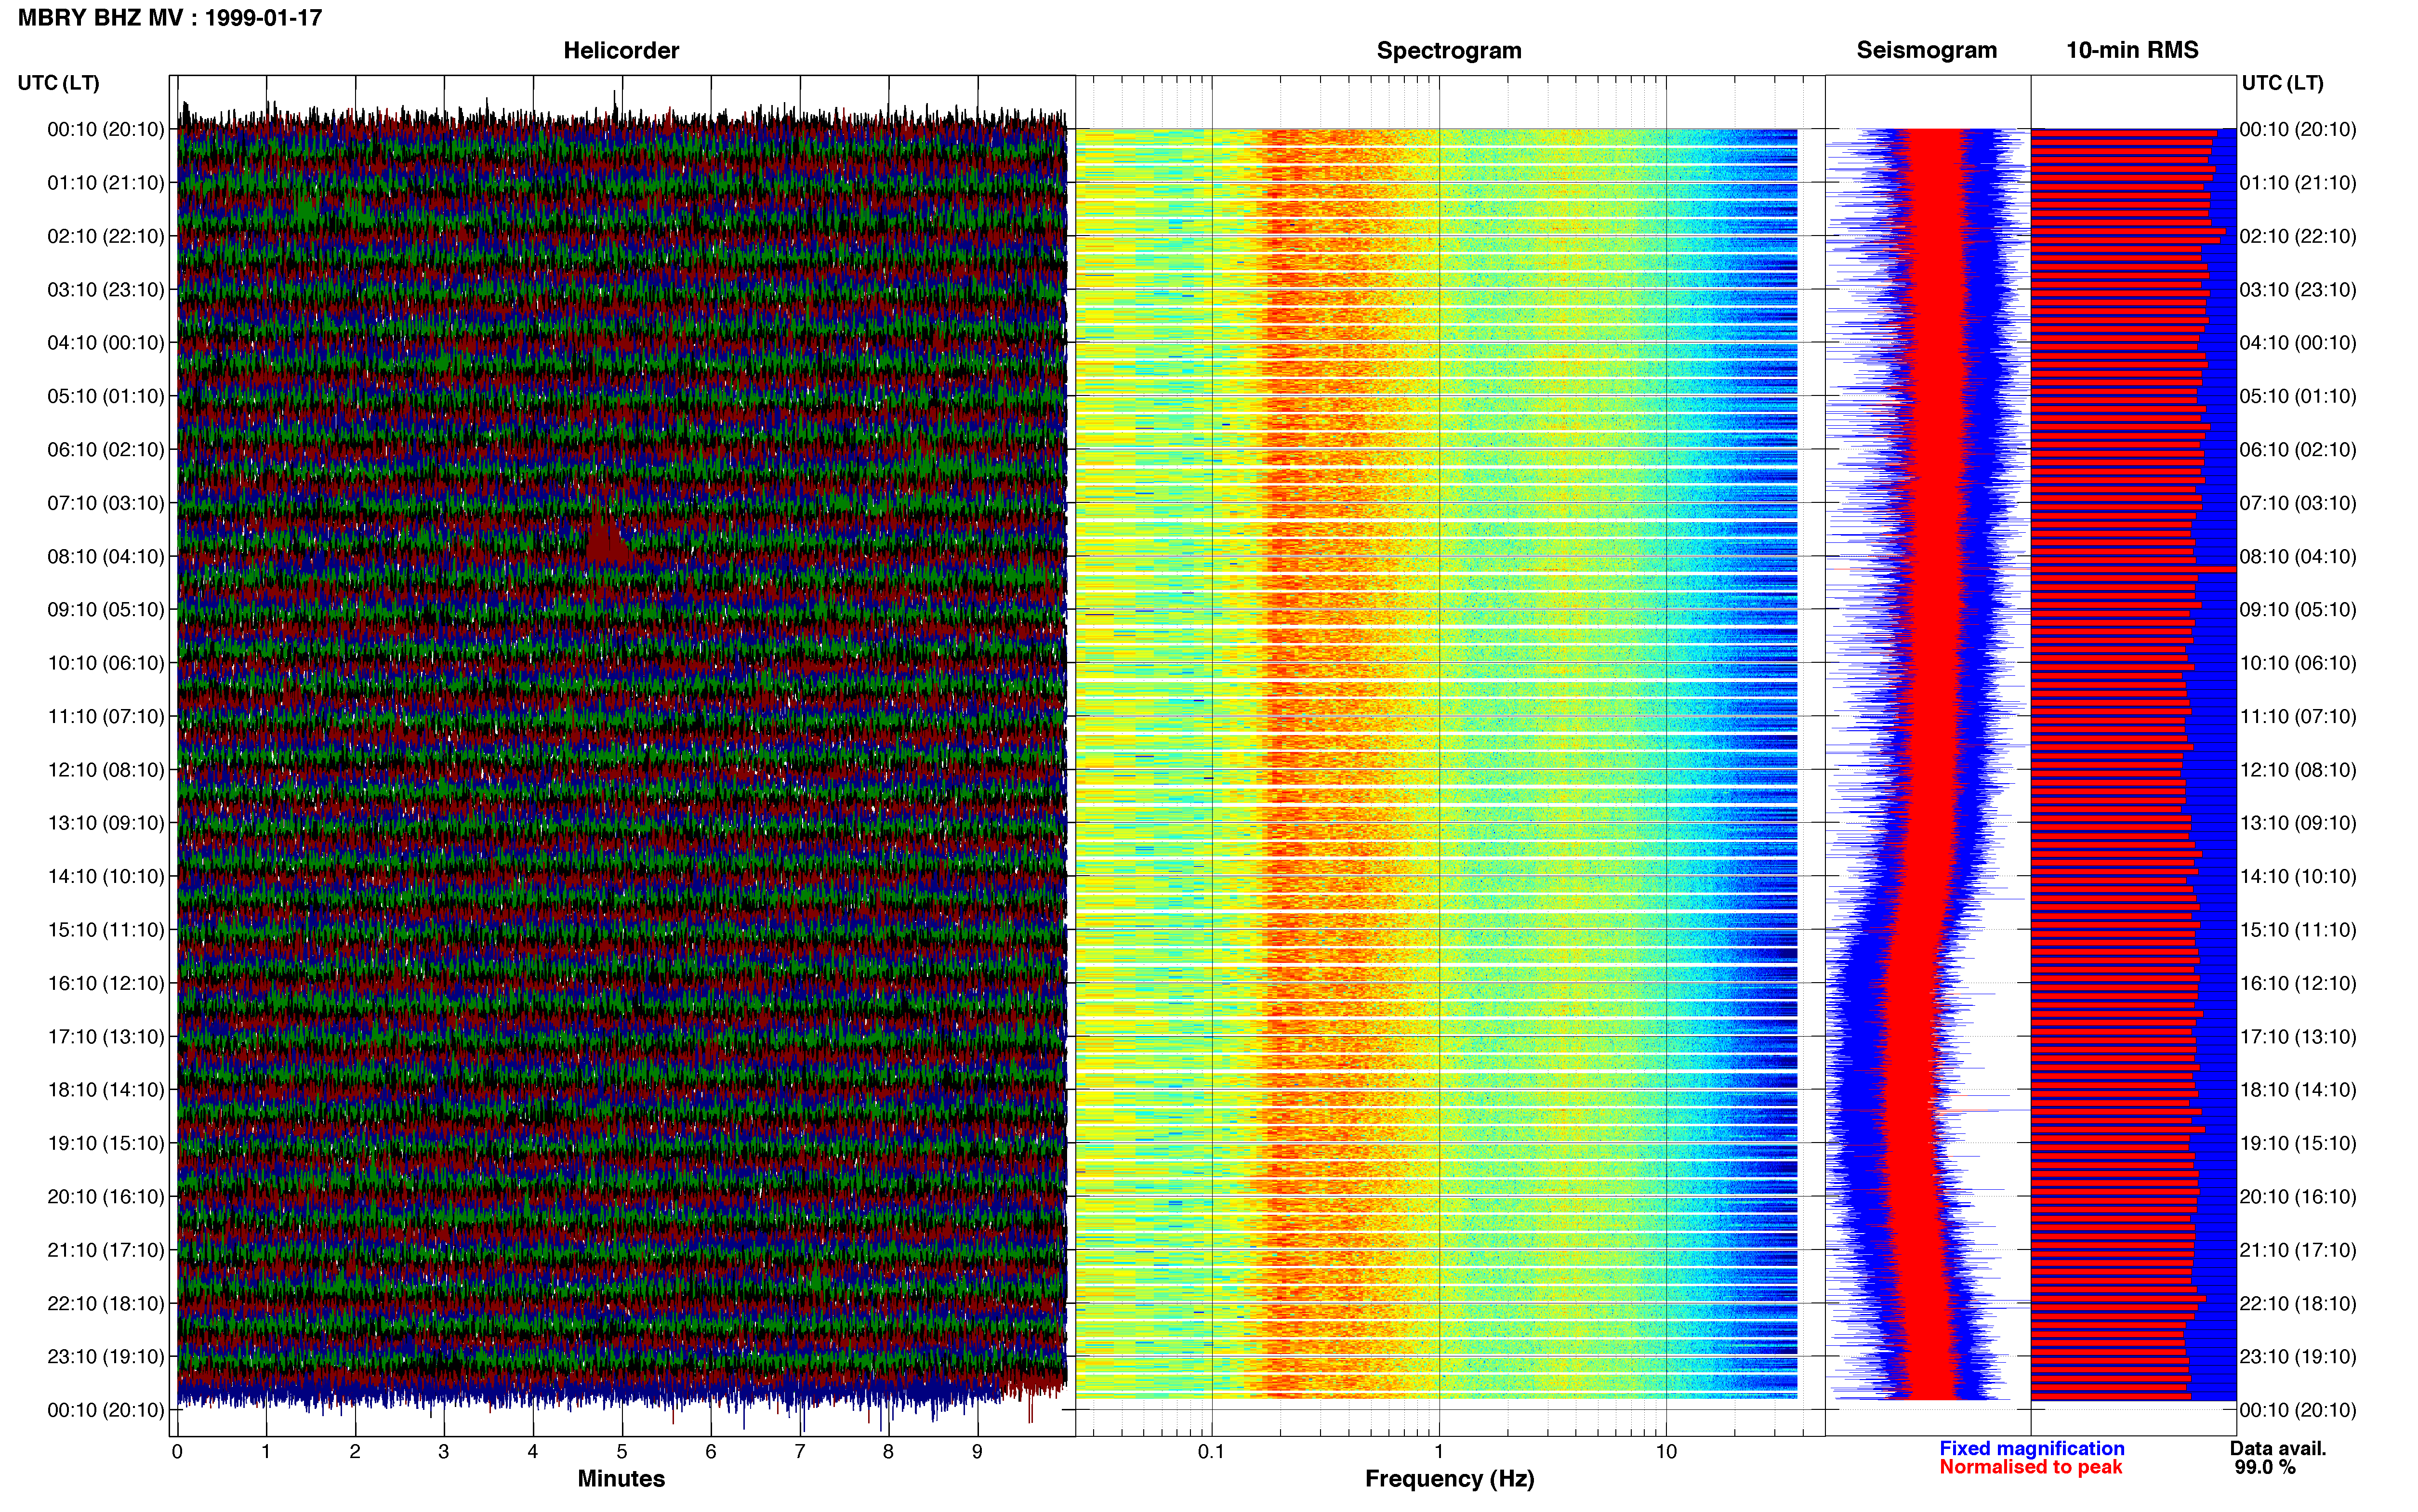2418x1512 pixels.
Task: Click the 'Minutes' x-axis label
Action: 621,1479
